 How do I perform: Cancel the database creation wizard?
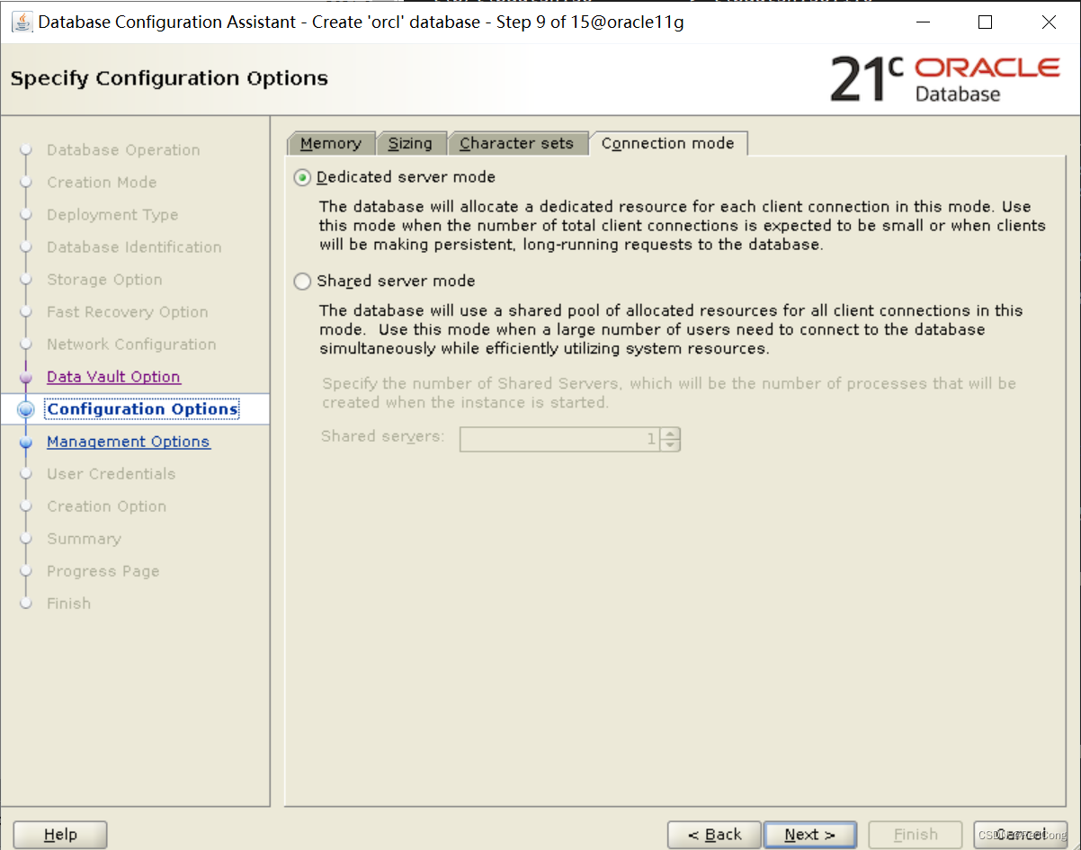pyautogui.click(x=1021, y=835)
